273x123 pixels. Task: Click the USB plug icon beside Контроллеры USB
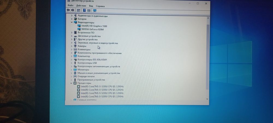point(75,63)
